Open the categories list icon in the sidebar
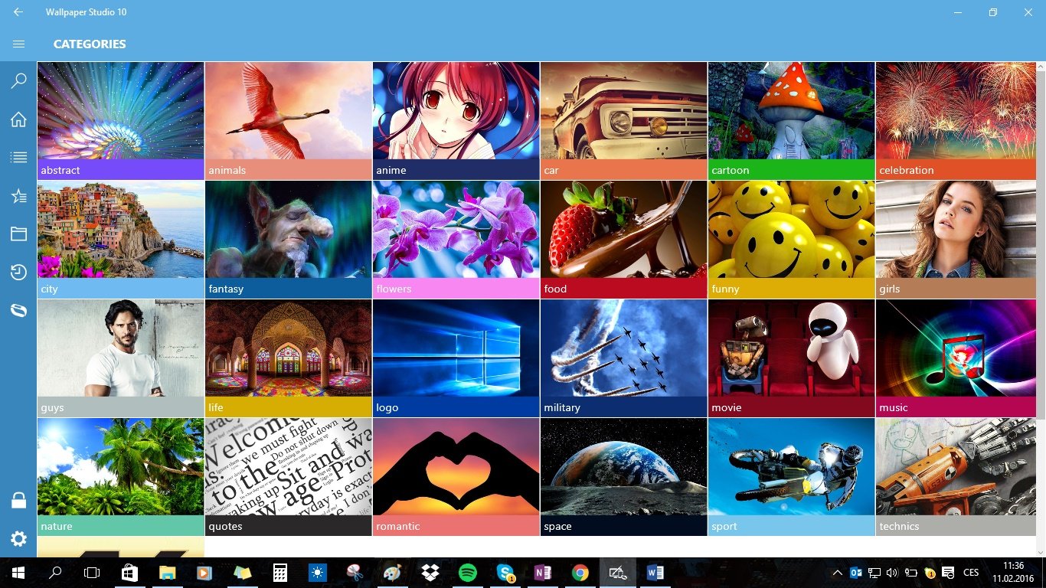The width and height of the screenshot is (1046, 588). [x=18, y=158]
